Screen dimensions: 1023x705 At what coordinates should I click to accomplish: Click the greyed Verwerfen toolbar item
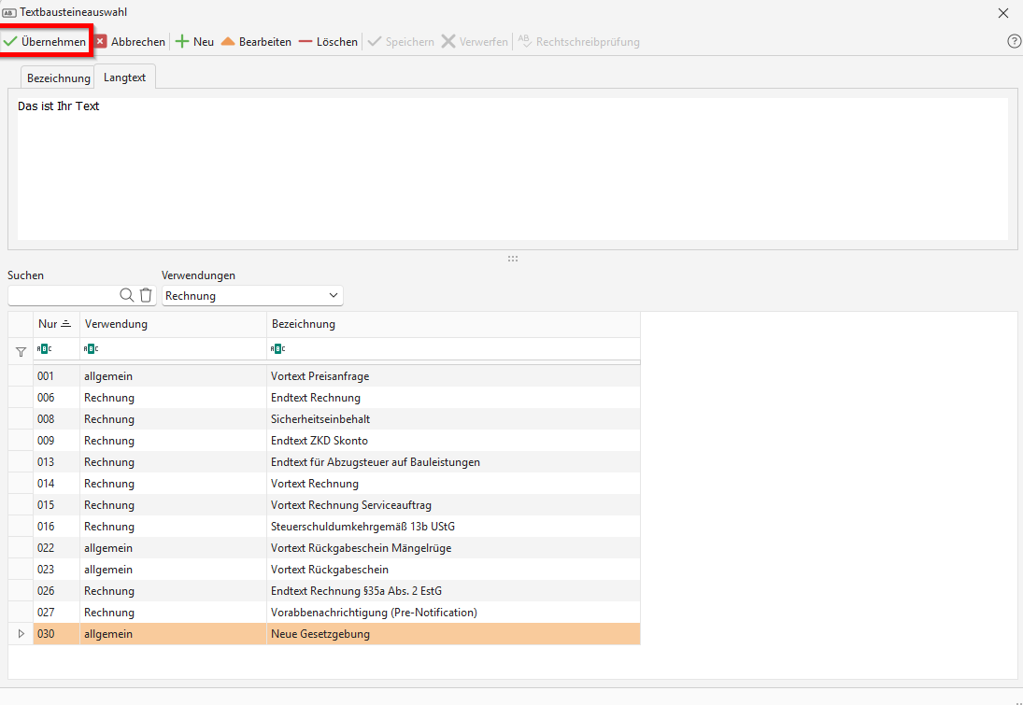point(475,42)
